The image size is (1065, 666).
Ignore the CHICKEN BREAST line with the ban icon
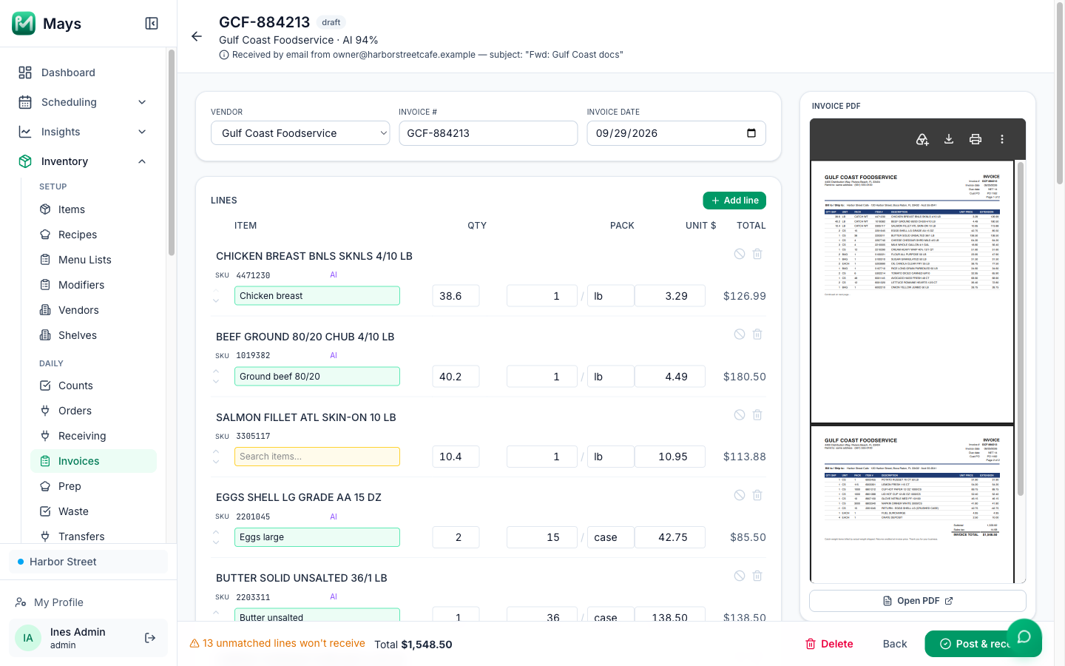click(x=740, y=254)
